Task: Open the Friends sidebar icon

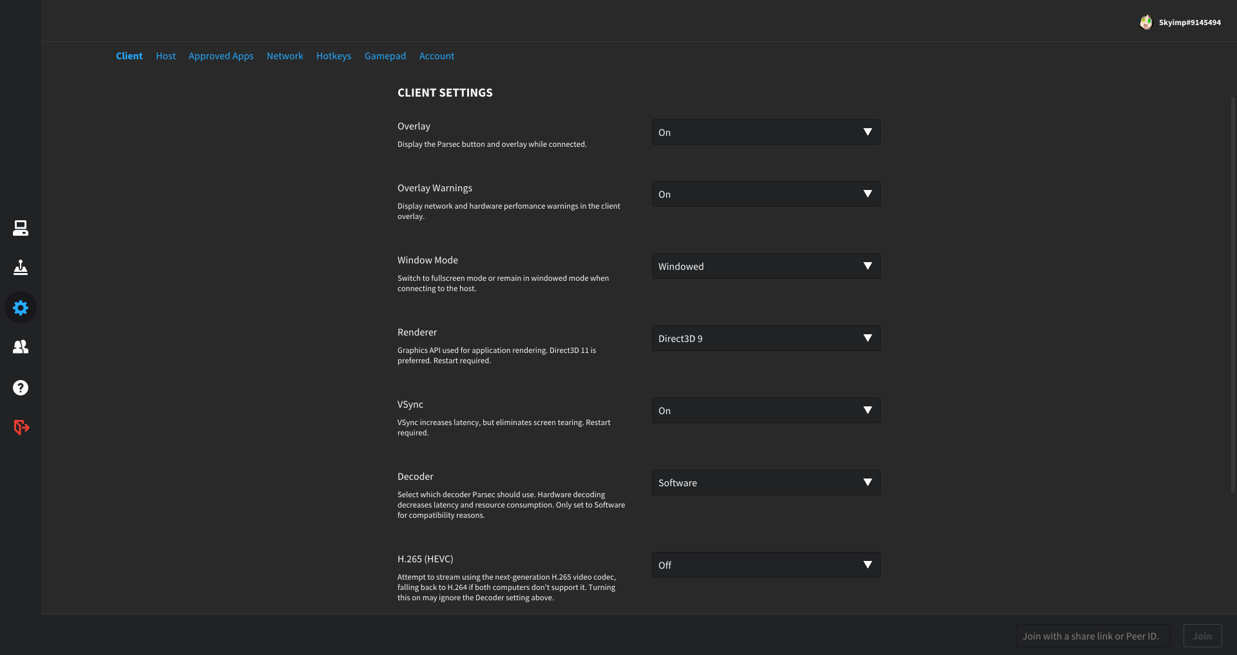Action: 21,347
